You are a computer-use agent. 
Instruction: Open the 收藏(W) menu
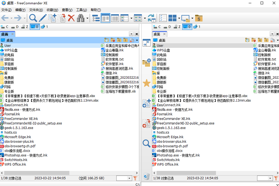[x=52, y=10]
